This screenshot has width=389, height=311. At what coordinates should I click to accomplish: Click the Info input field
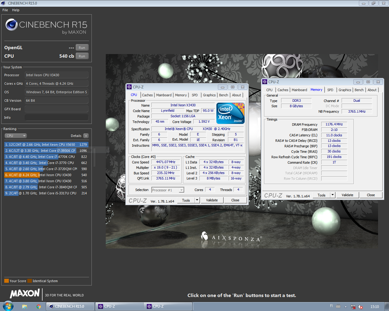[57, 118]
